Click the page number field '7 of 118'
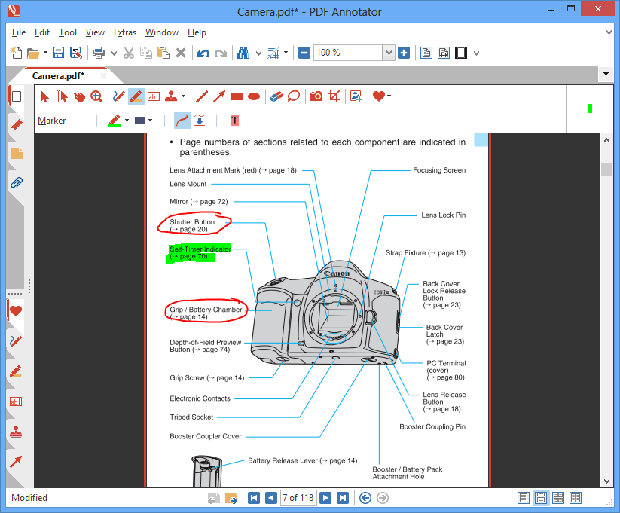 coord(298,498)
